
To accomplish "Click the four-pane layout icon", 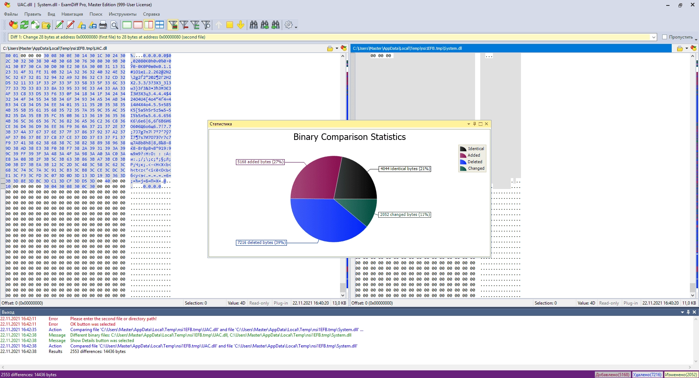I will coord(160,25).
